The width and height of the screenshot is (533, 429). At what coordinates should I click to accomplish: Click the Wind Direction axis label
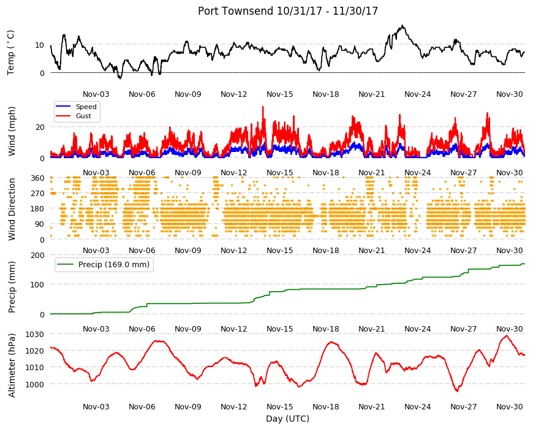[x=12, y=209]
